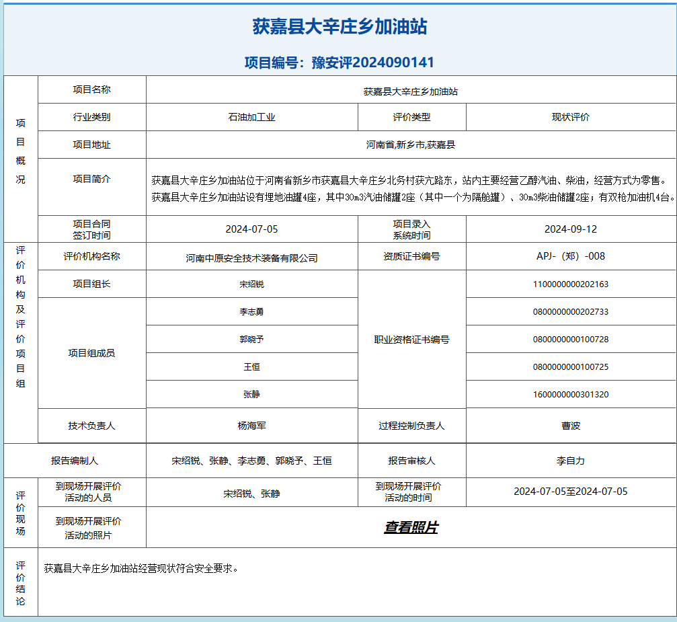This screenshot has width=677, height=622.
Task: Click member name 李志勇
Action: click(x=251, y=312)
